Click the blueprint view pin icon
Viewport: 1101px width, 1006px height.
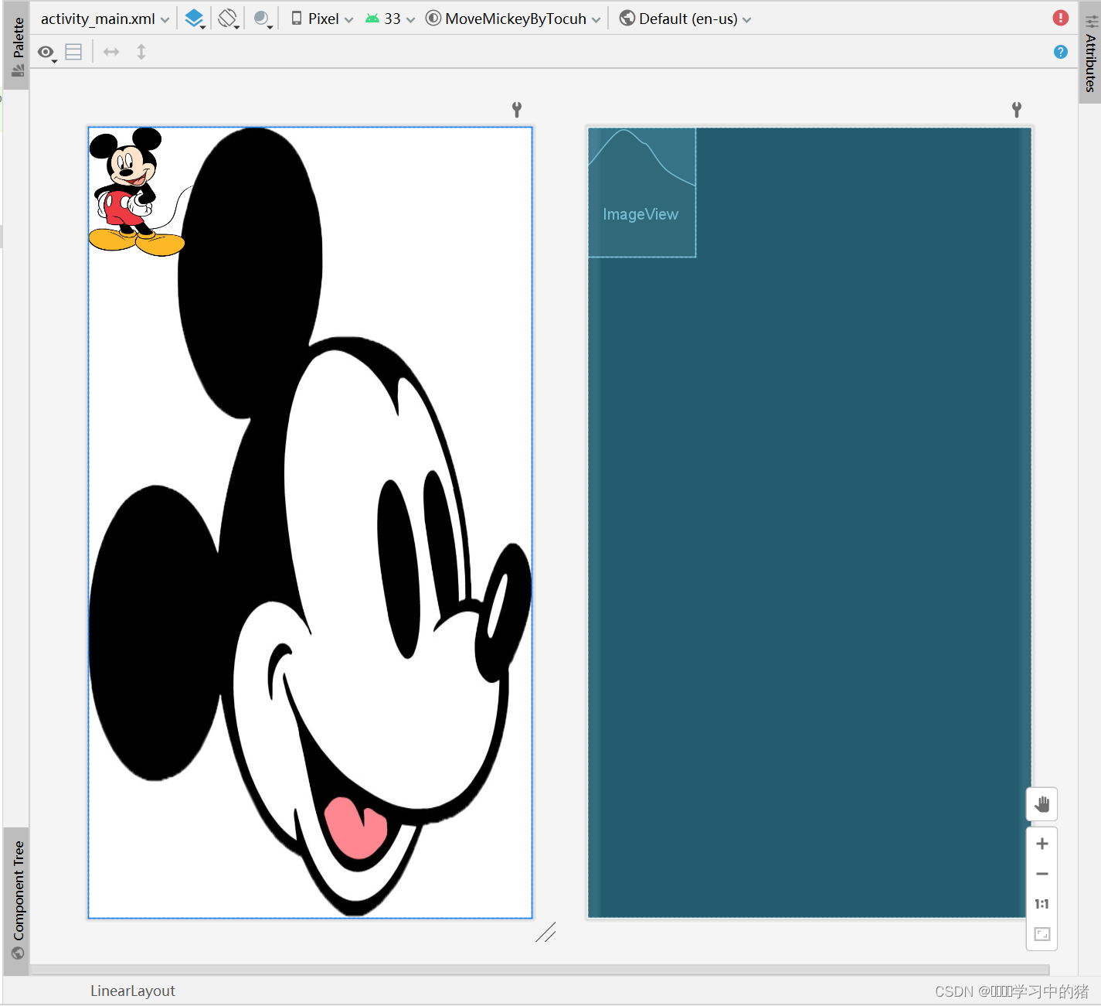pyautogui.click(x=1017, y=110)
